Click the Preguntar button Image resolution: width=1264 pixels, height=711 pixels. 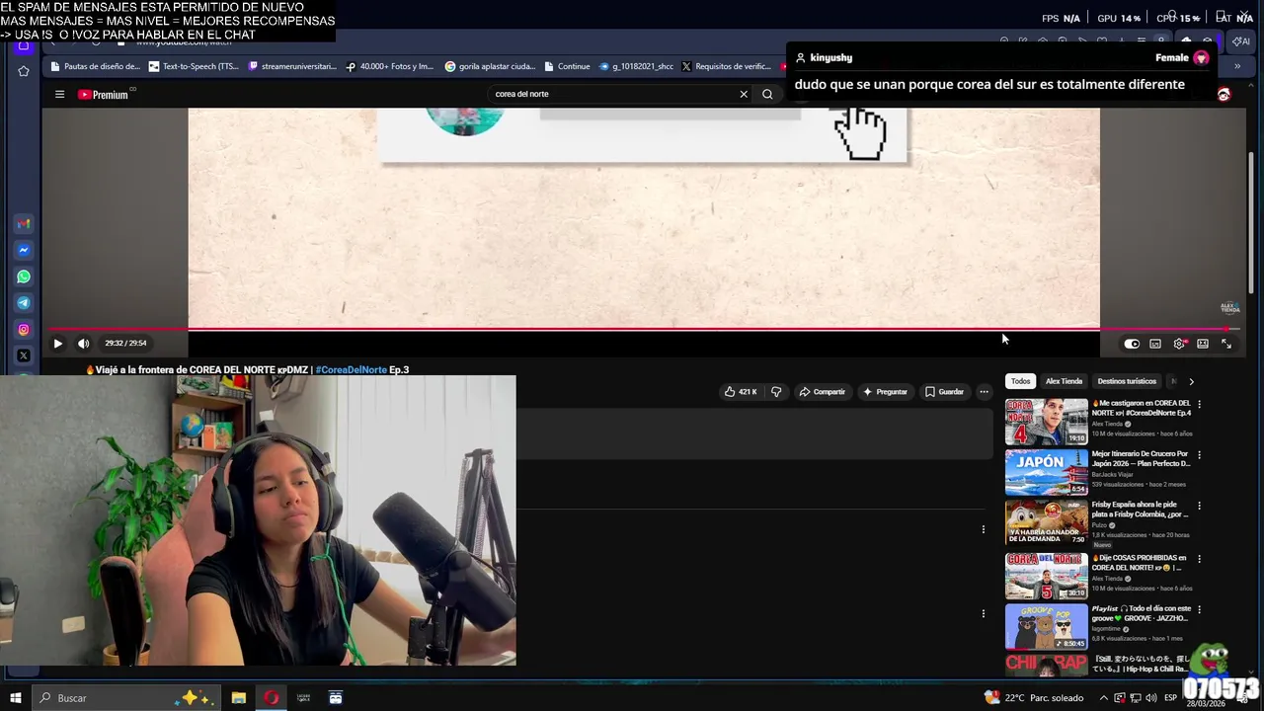(885, 392)
